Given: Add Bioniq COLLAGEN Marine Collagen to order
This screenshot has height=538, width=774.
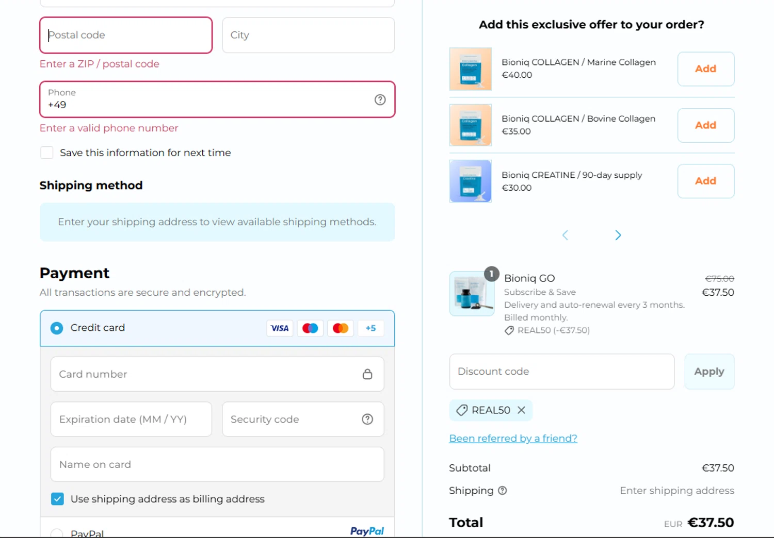Looking at the screenshot, I should pos(706,69).
